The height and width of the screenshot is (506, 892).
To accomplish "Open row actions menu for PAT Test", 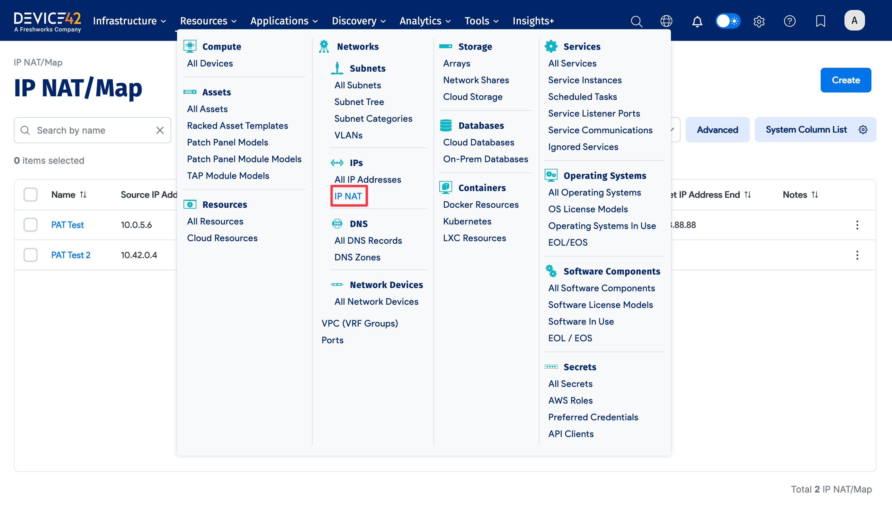I will (x=857, y=225).
